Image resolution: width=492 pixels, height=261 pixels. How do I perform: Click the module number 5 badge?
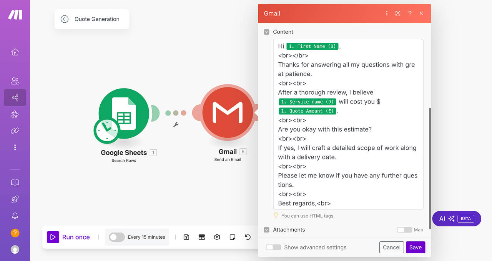(x=243, y=152)
